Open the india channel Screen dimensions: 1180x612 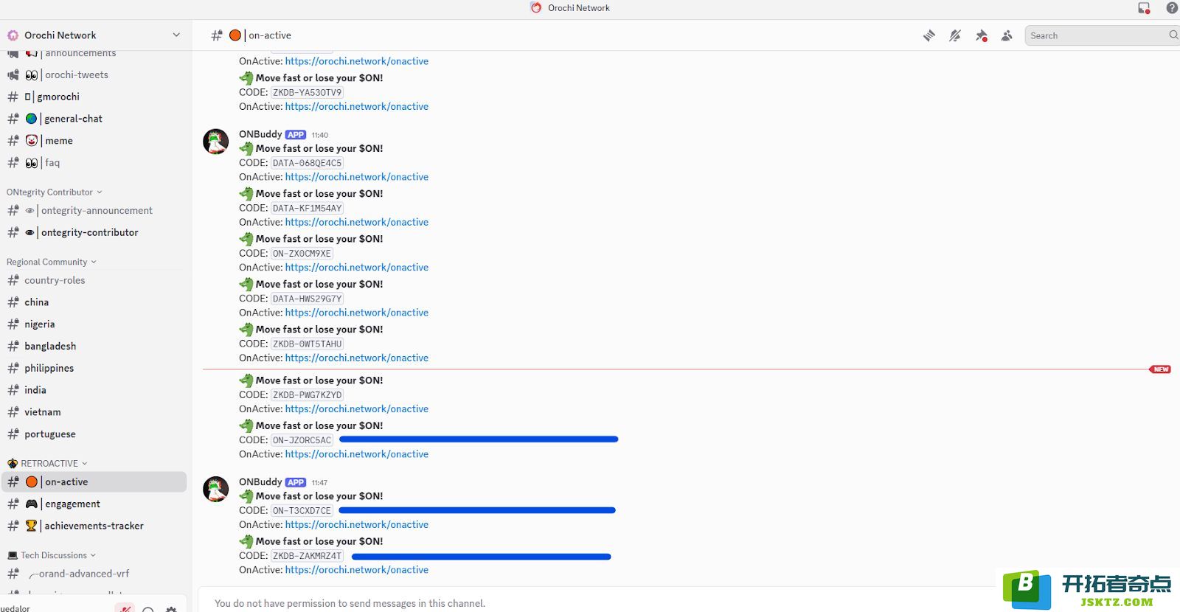coord(94,390)
